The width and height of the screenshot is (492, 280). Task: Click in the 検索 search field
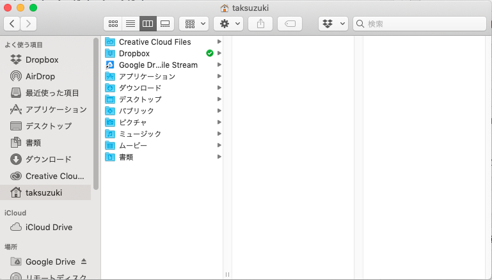422,24
